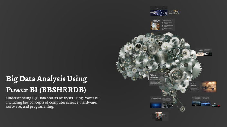The height and width of the screenshot is (127, 227).
Task: Open the small frame with red spot image
Action: pos(216,105)
